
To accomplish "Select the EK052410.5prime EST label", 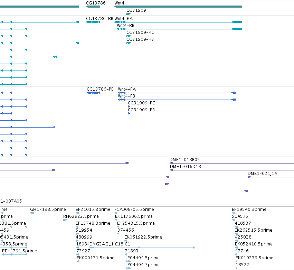I will click(254, 244).
